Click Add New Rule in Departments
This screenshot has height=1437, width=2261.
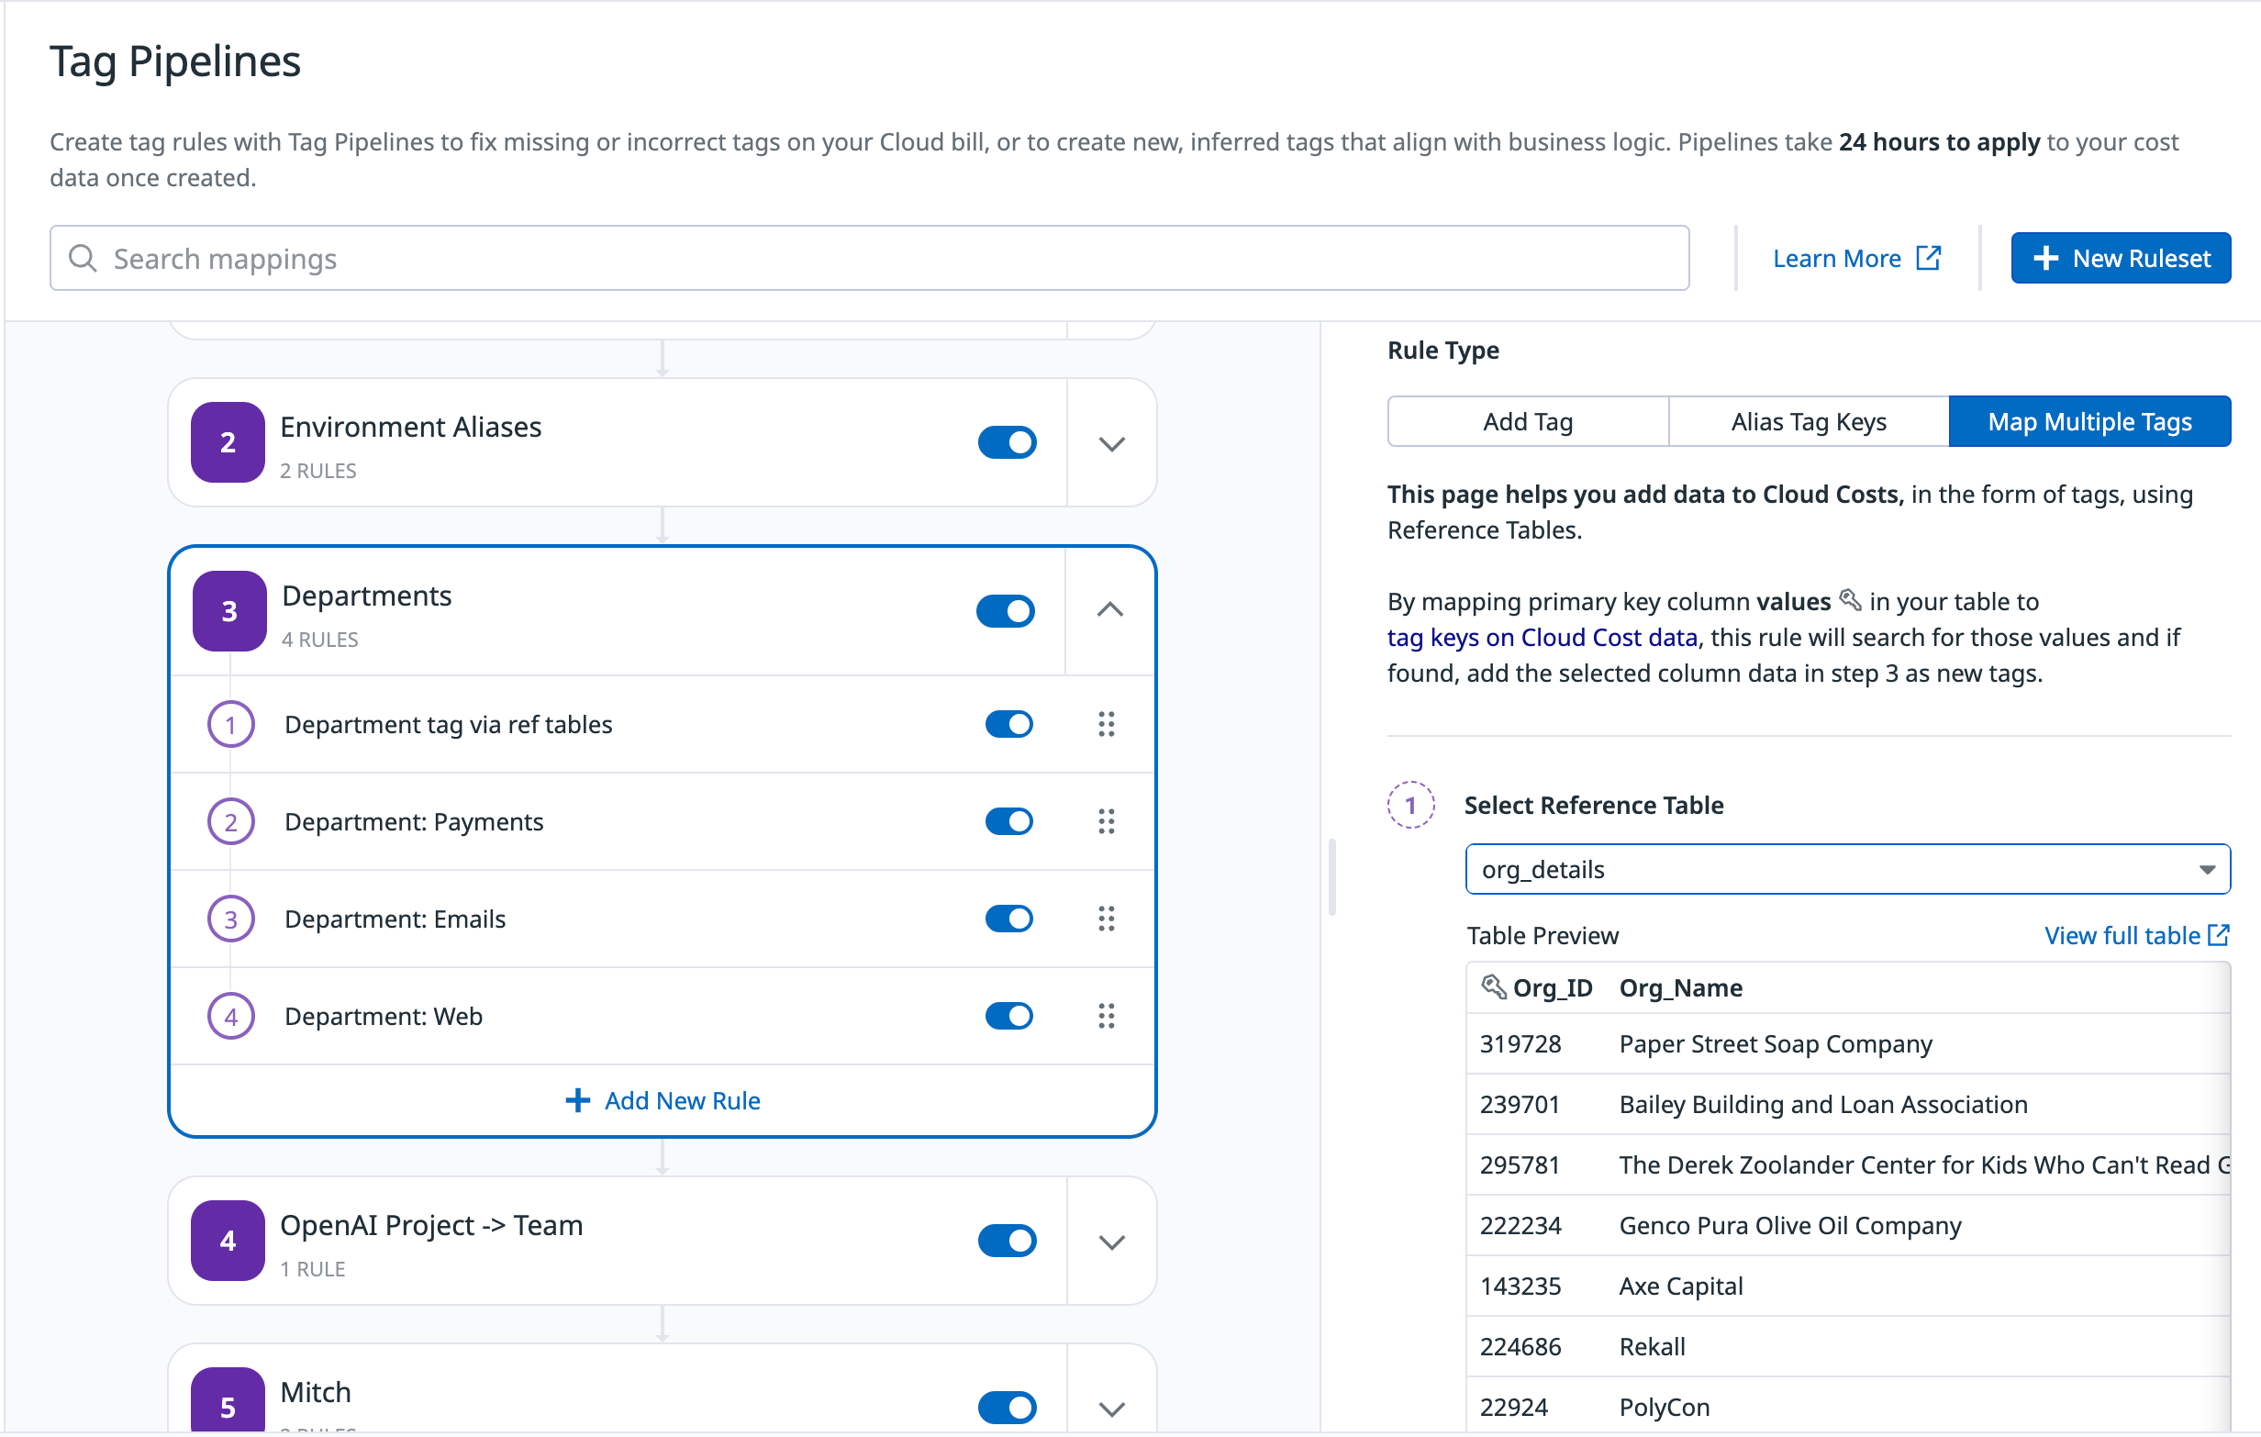(663, 1100)
